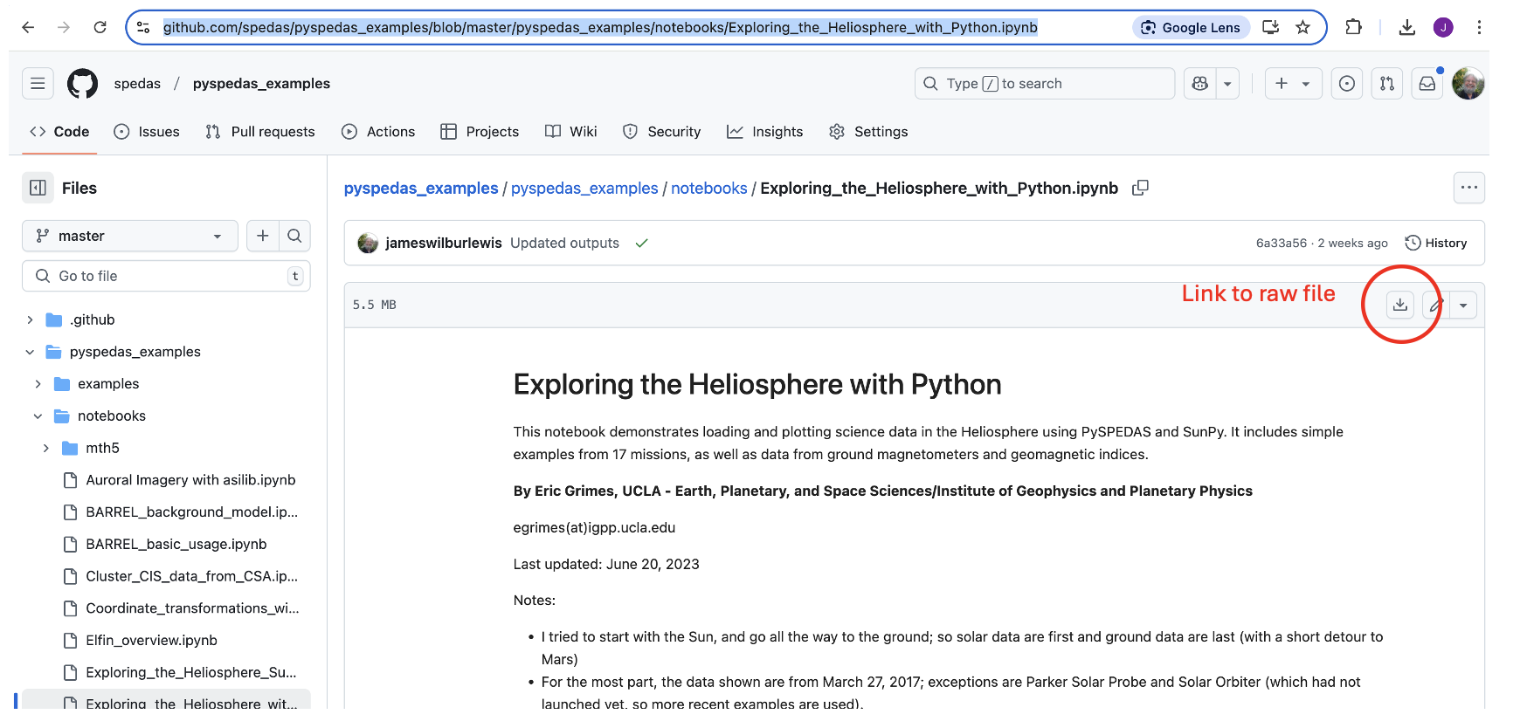
Task: Open the GitHub hamburger navigation menu
Action: (x=38, y=83)
